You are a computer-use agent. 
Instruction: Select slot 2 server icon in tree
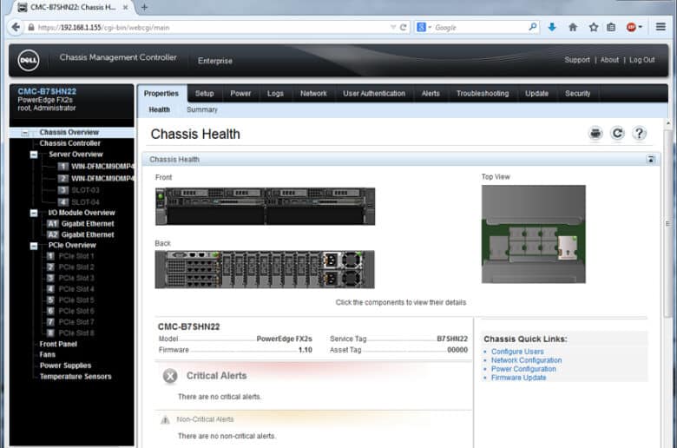63,178
